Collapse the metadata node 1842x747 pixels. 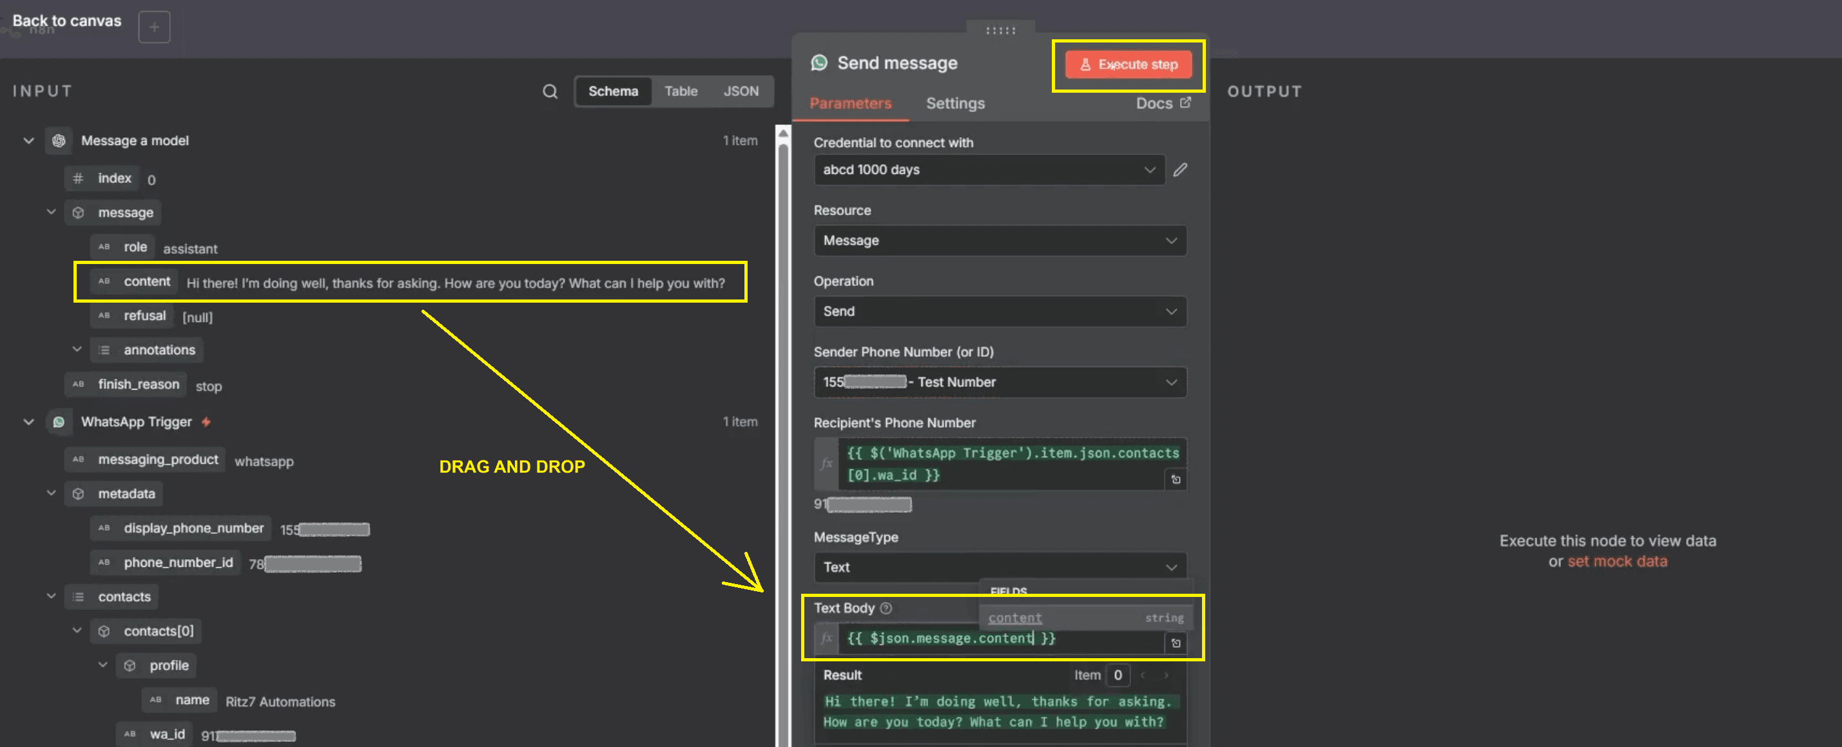click(x=52, y=493)
